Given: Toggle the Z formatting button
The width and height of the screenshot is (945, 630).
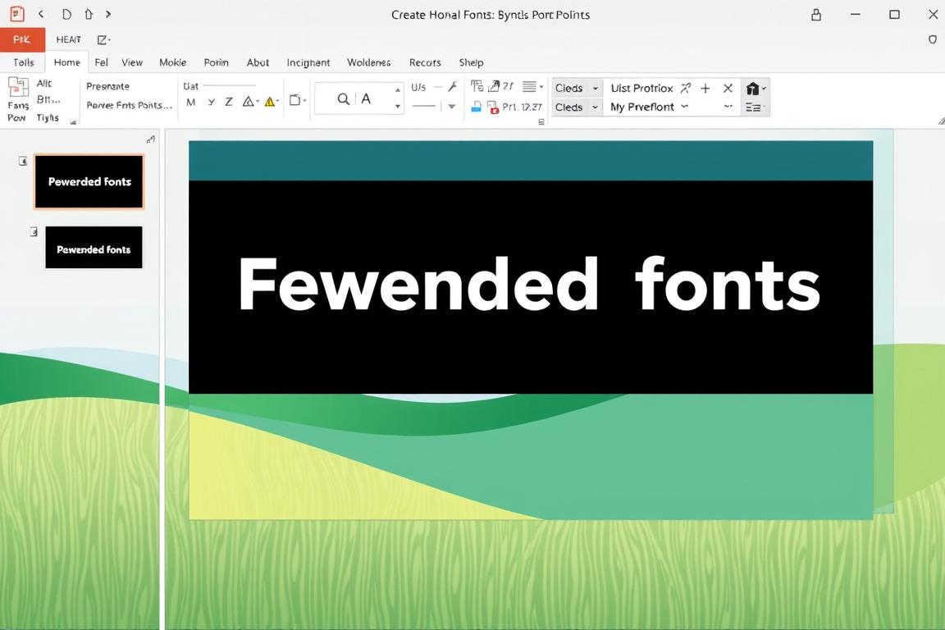Looking at the screenshot, I should tap(229, 102).
